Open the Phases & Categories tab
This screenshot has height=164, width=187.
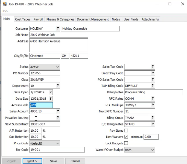pyautogui.click(x=60, y=19)
